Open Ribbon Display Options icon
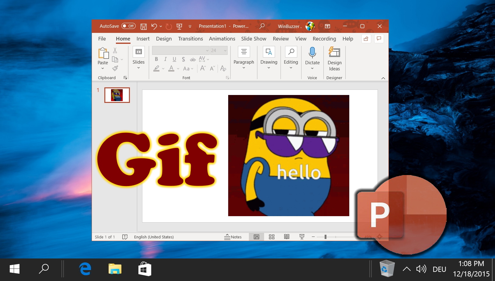 (327, 26)
